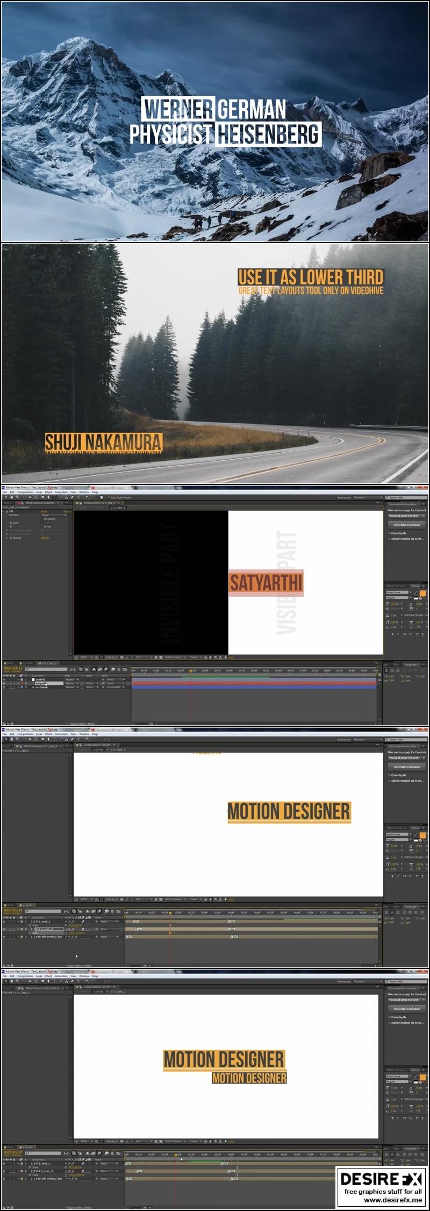Hide V-1_text_2 layer in 0:00:01:27 timeline

pos(4,1164)
